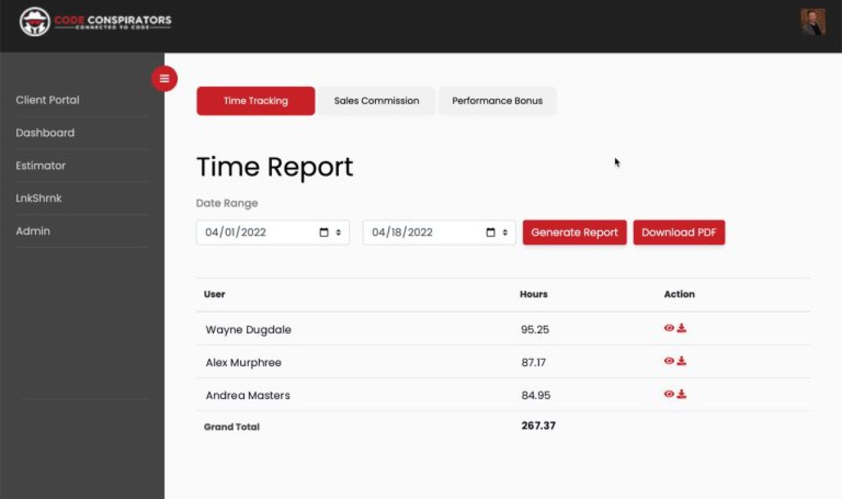Open the red hamburger menu on the sidebar
Screen dimensions: 842x499
[x=164, y=79]
